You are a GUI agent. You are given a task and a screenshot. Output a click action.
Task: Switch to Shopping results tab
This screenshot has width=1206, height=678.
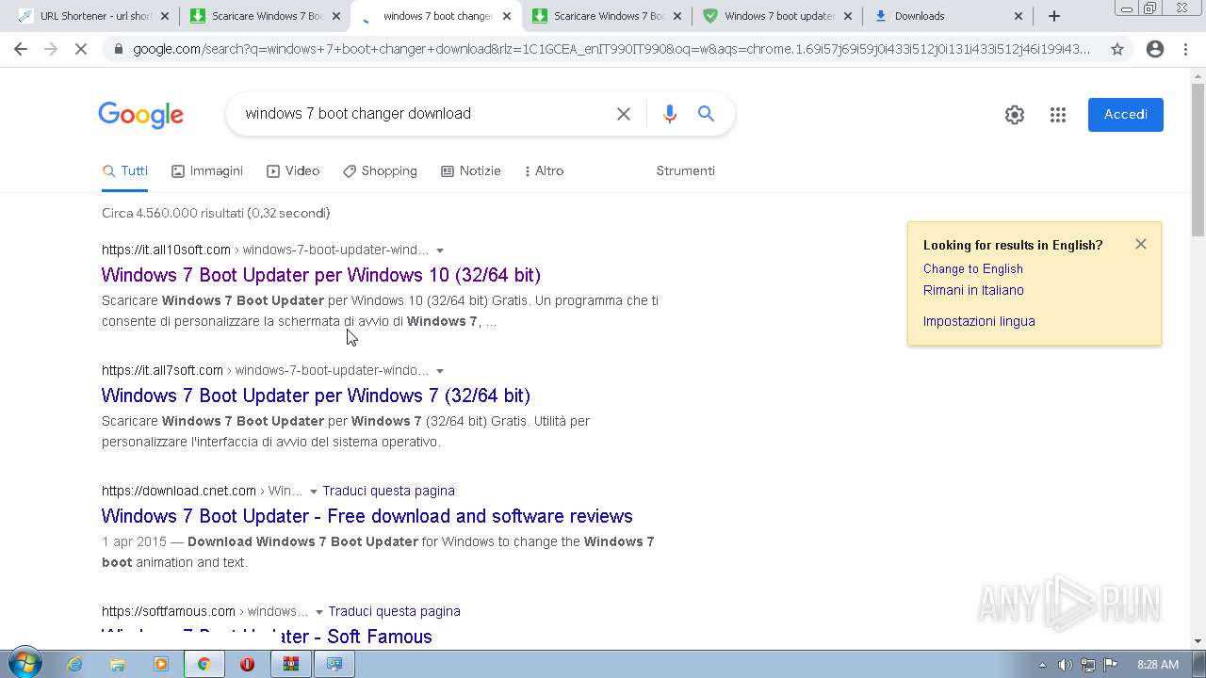tap(380, 170)
